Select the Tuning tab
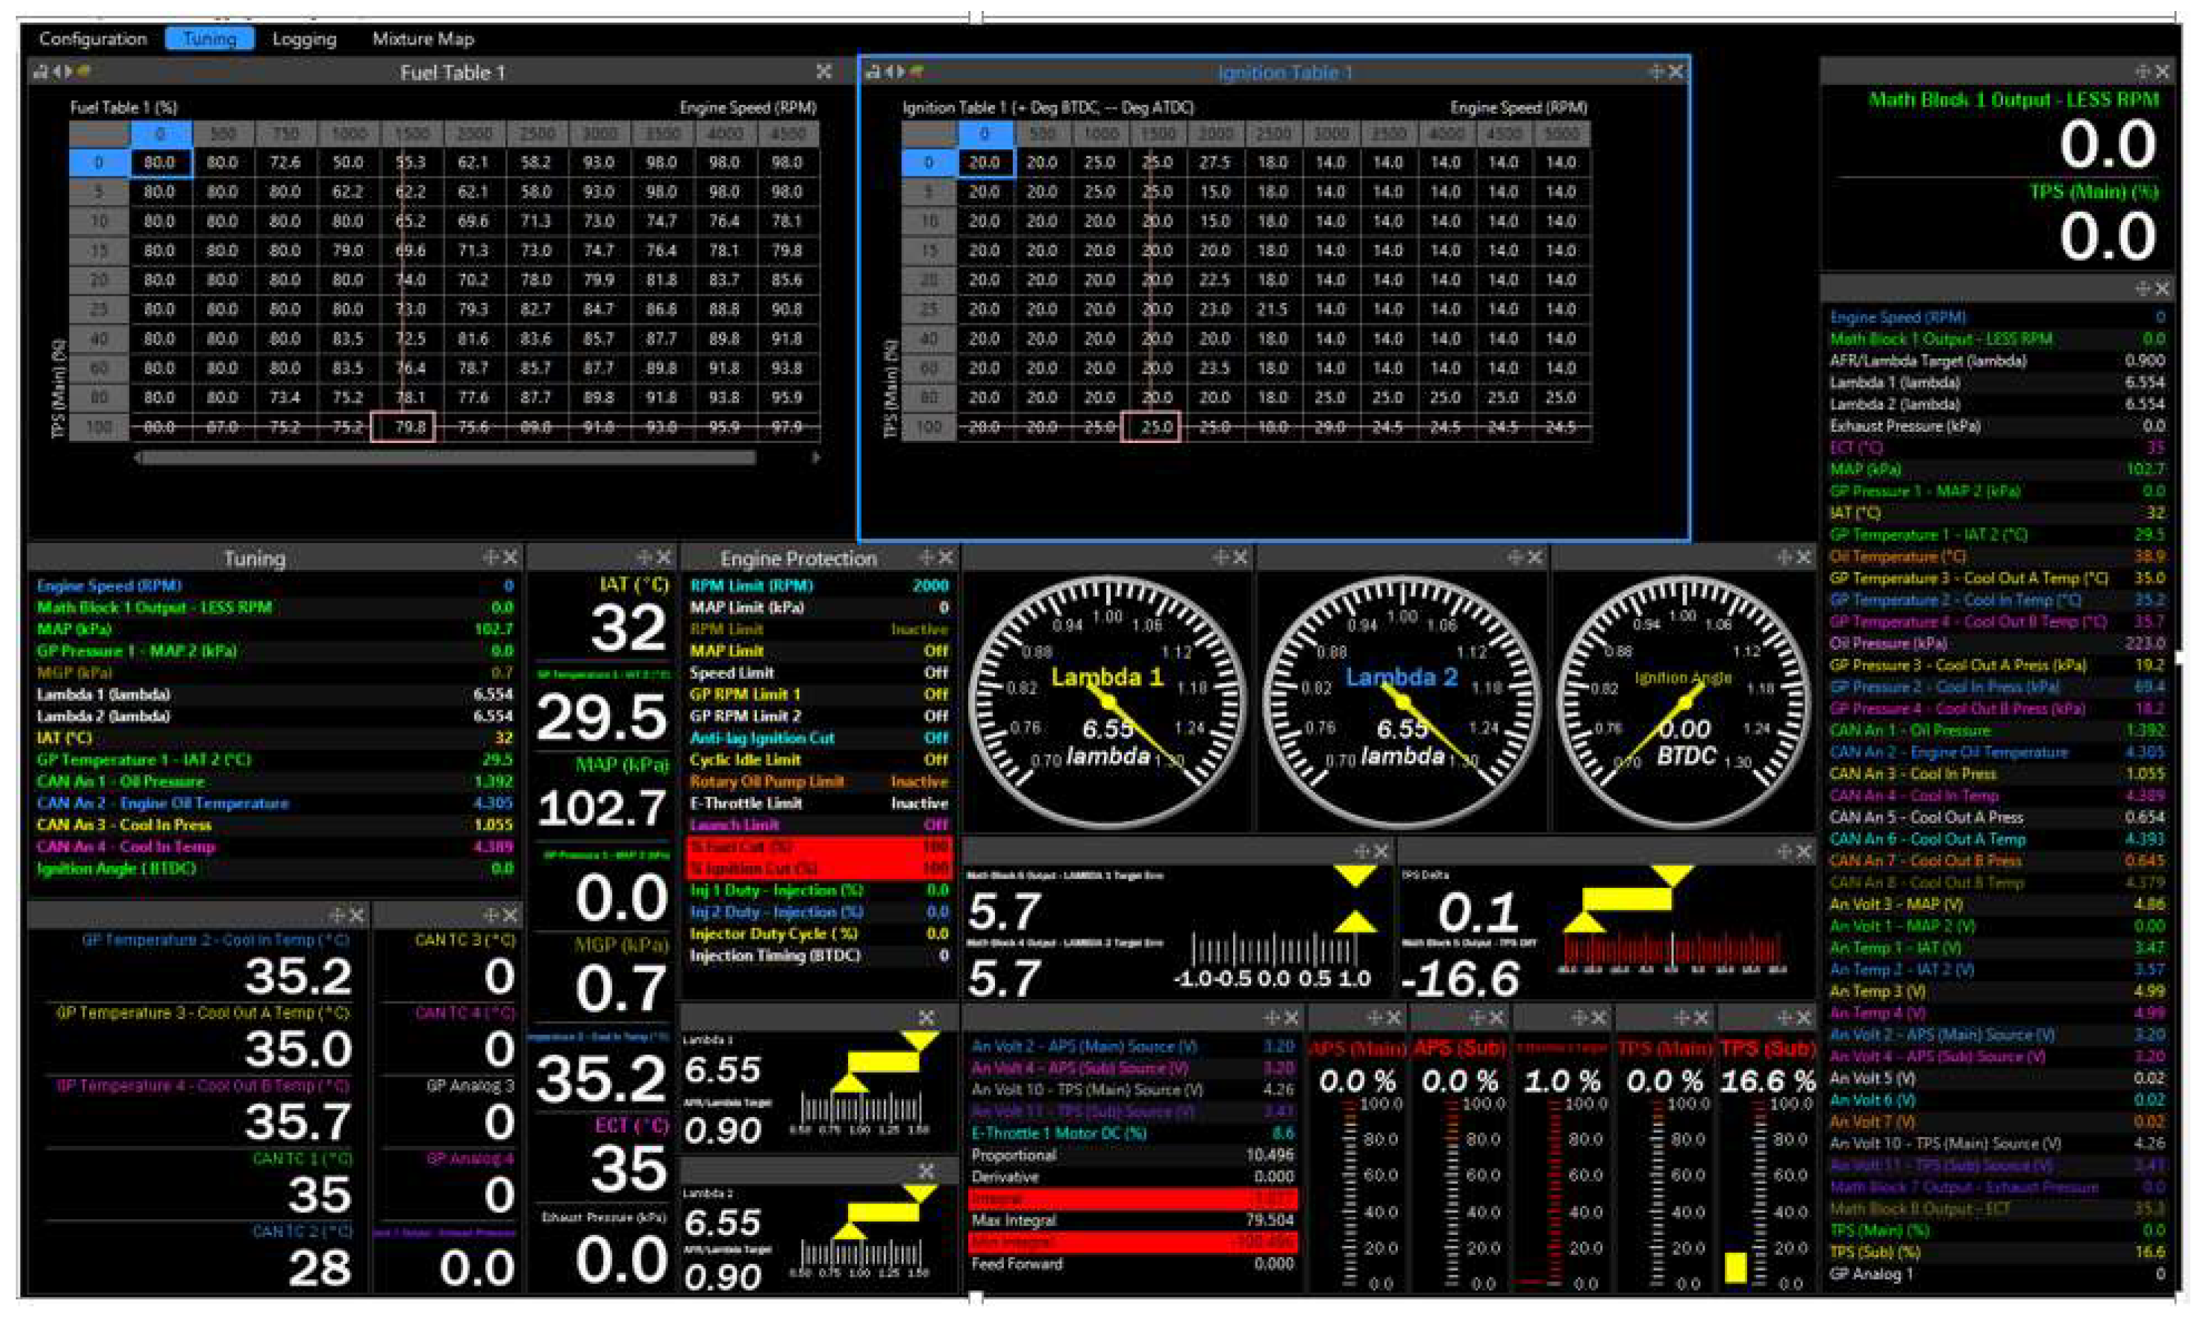The height and width of the screenshot is (1320, 2204). tap(210, 39)
